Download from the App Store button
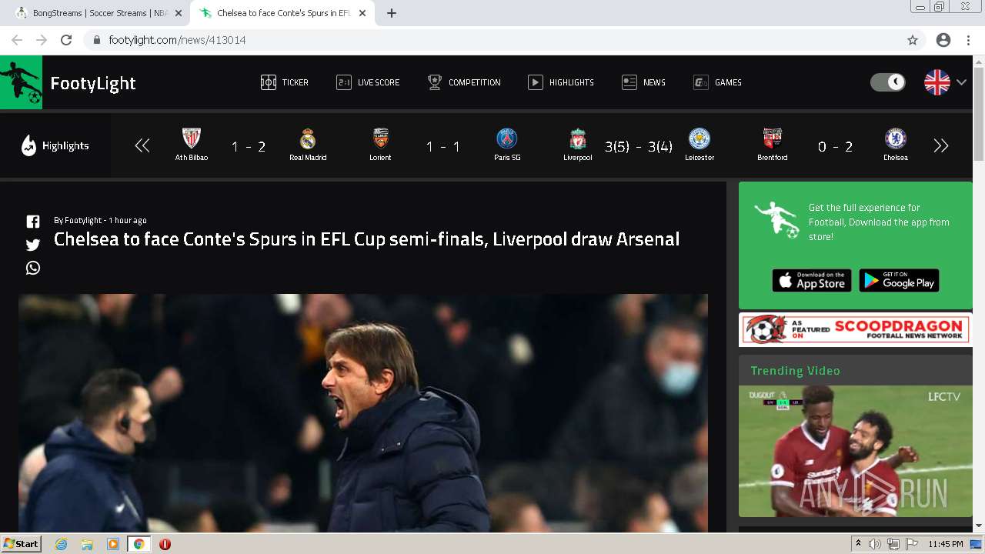This screenshot has height=554, width=985. coord(812,281)
